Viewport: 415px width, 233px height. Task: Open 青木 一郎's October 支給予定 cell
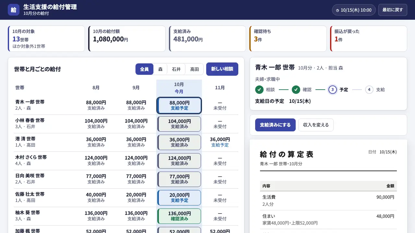pos(179,105)
